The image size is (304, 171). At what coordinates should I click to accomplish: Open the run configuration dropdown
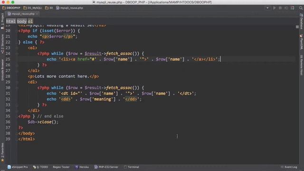click(x=268, y=8)
